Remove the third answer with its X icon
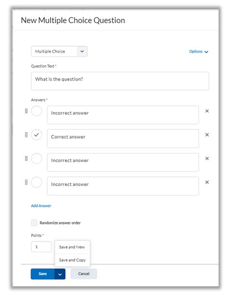The image size is (228, 294). click(x=207, y=158)
